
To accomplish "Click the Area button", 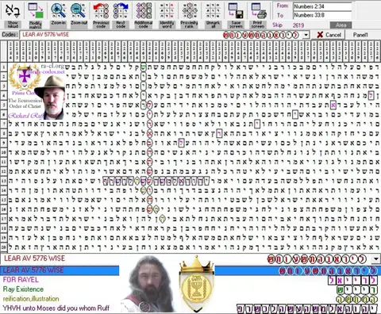I will click(x=341, y=25).
